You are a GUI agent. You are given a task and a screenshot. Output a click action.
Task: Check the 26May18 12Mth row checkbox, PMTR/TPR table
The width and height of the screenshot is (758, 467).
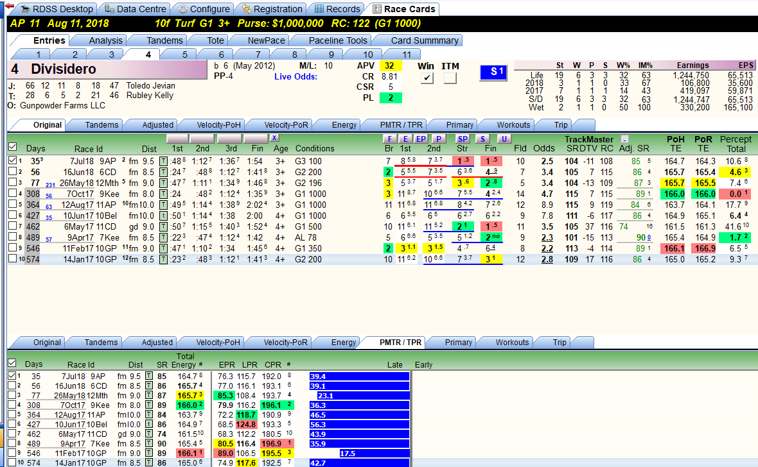(12, 395)
